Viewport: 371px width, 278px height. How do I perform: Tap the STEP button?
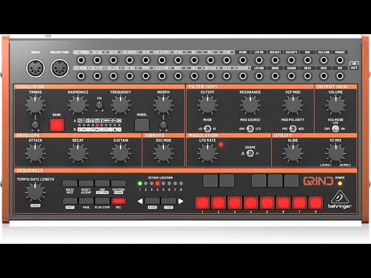click(169, 201)
